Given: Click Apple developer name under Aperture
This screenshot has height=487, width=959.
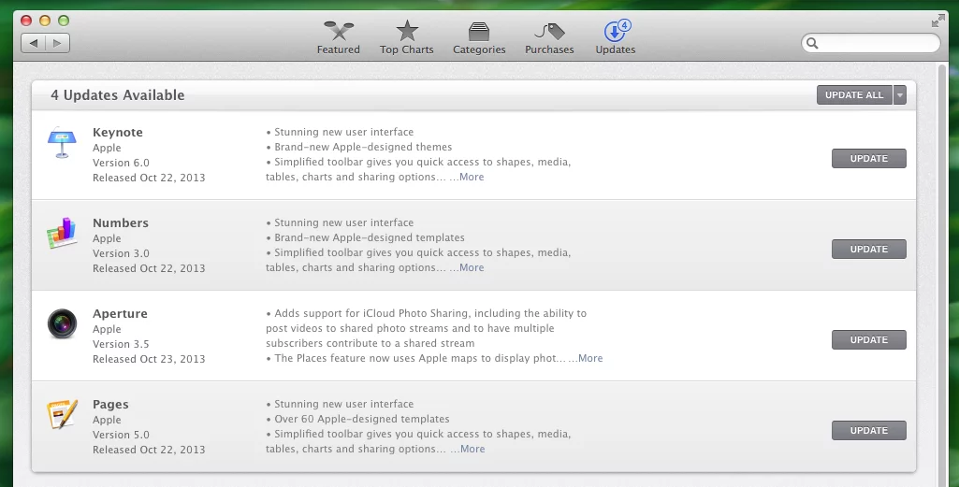Looking at the screenshot, I should (x=107, y=329).
